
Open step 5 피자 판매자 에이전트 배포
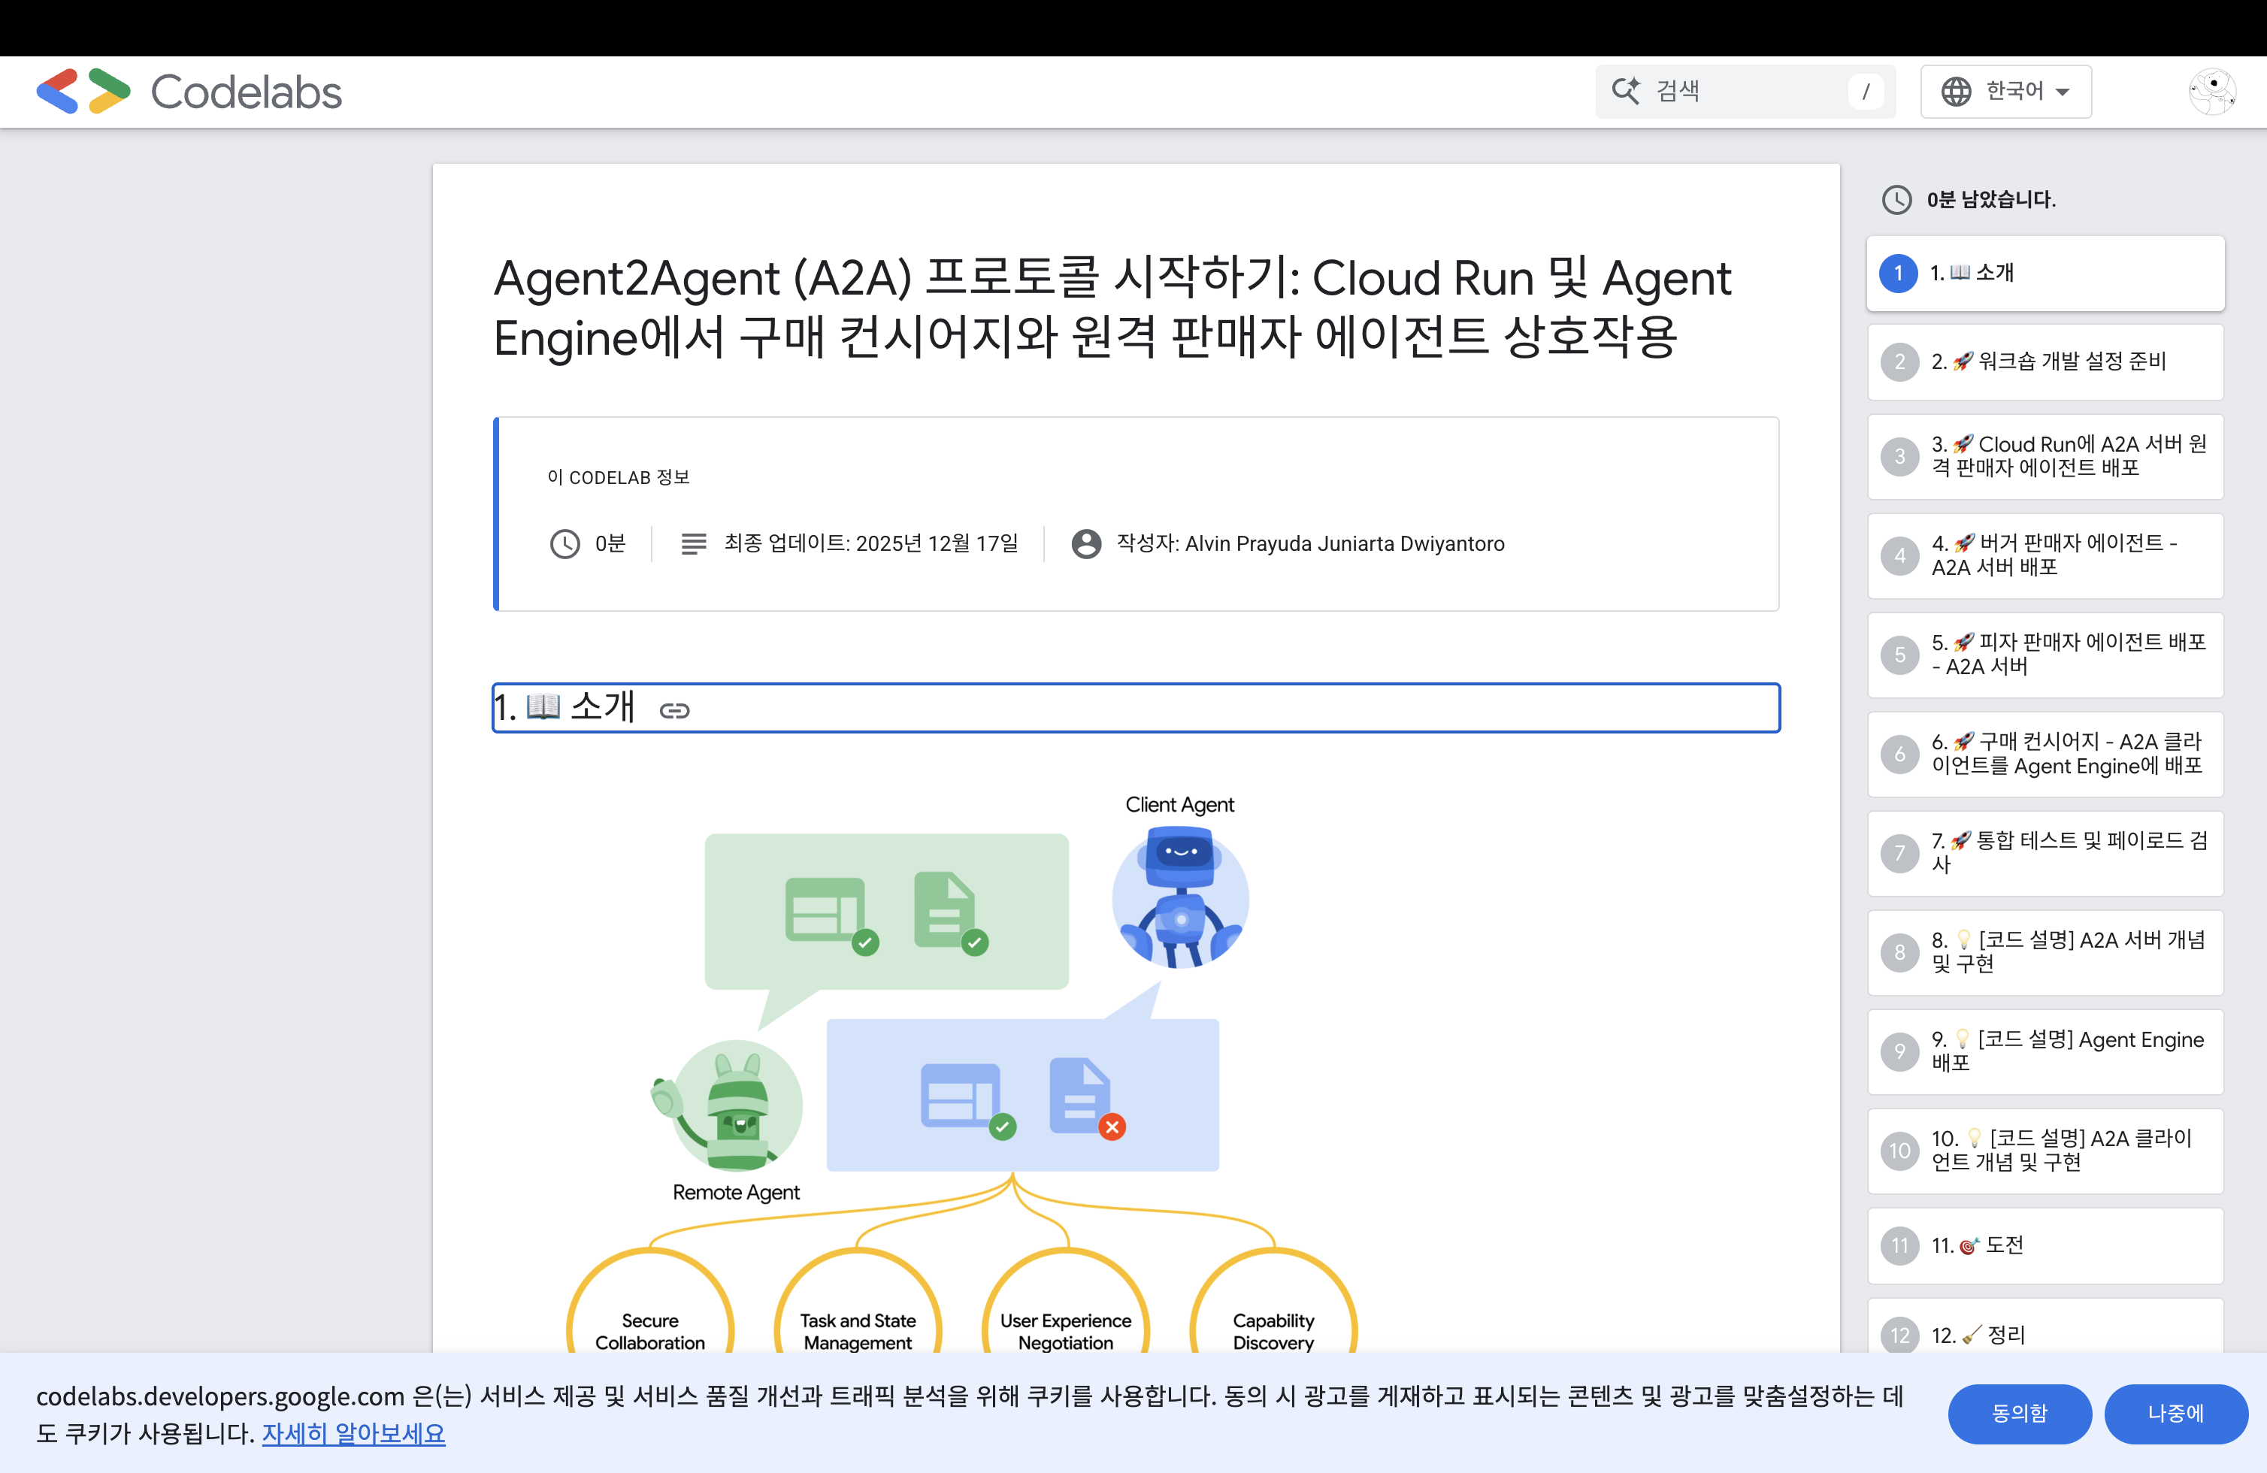[x=2045, y=655]
